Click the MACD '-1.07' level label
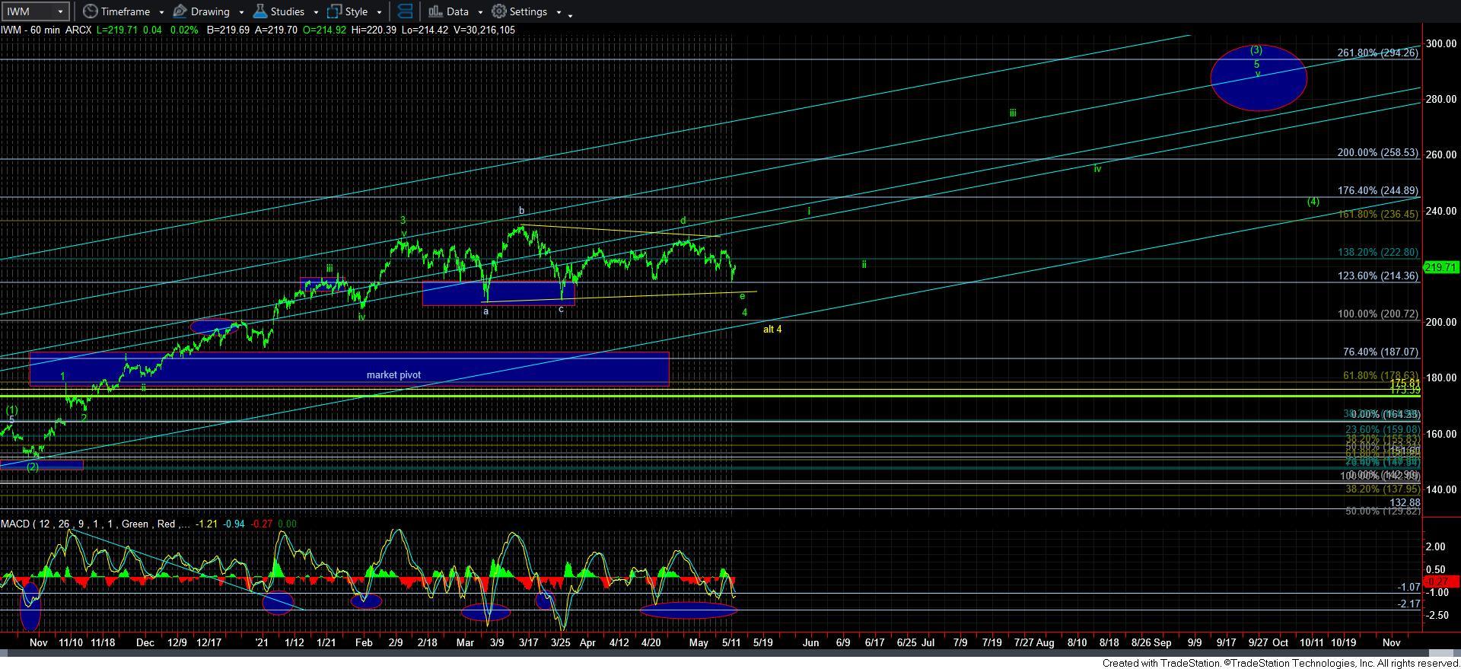The height and width of the screenshot is (669, 1461). click(1408, 588)
